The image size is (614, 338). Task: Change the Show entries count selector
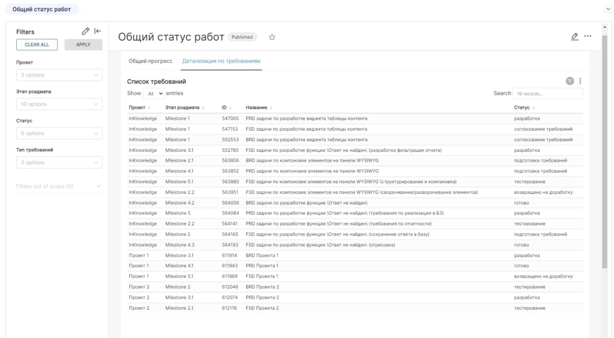point(153,94)
